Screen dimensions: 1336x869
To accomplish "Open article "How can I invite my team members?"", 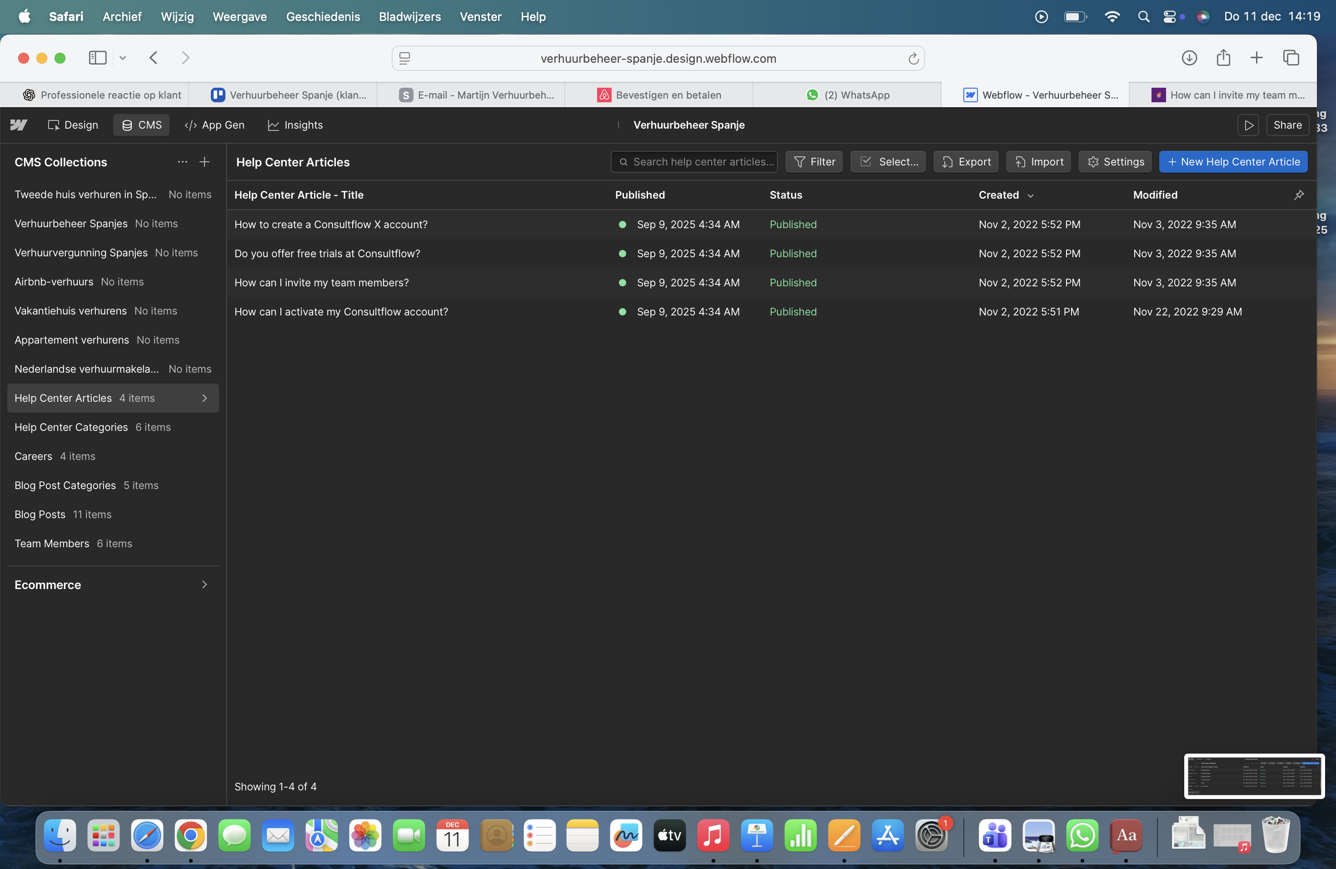I will pyautogui.click(x=321, y=282).
